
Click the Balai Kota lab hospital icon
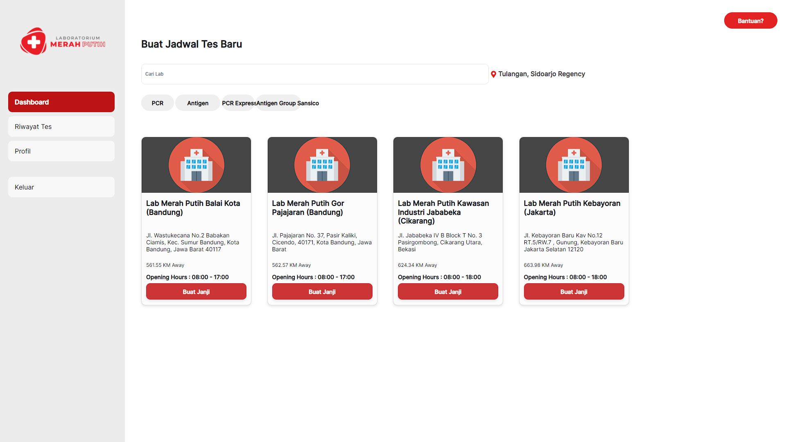(x=196, y=165)
